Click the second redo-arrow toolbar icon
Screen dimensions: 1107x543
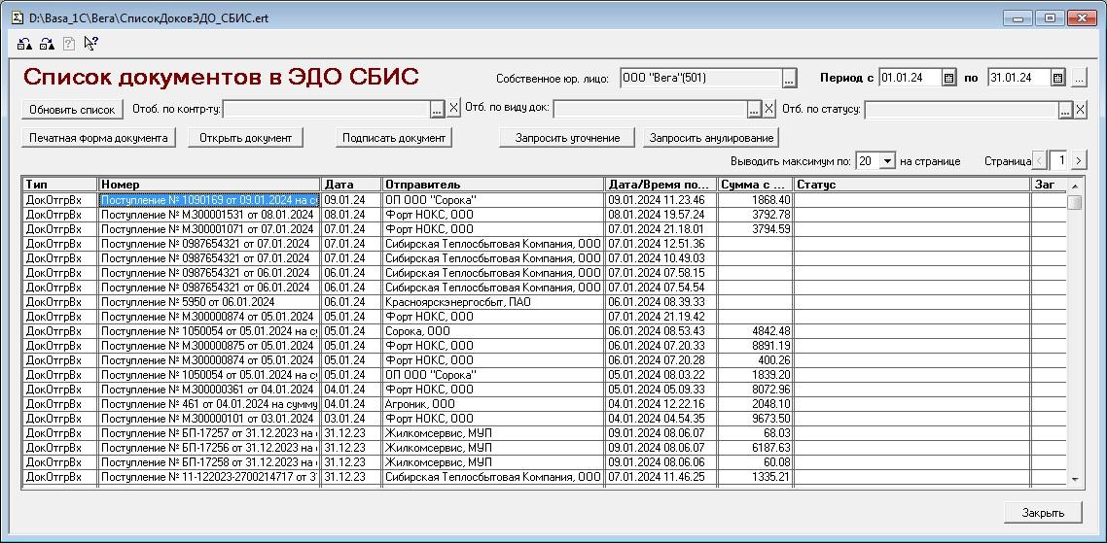coord(47,44)
